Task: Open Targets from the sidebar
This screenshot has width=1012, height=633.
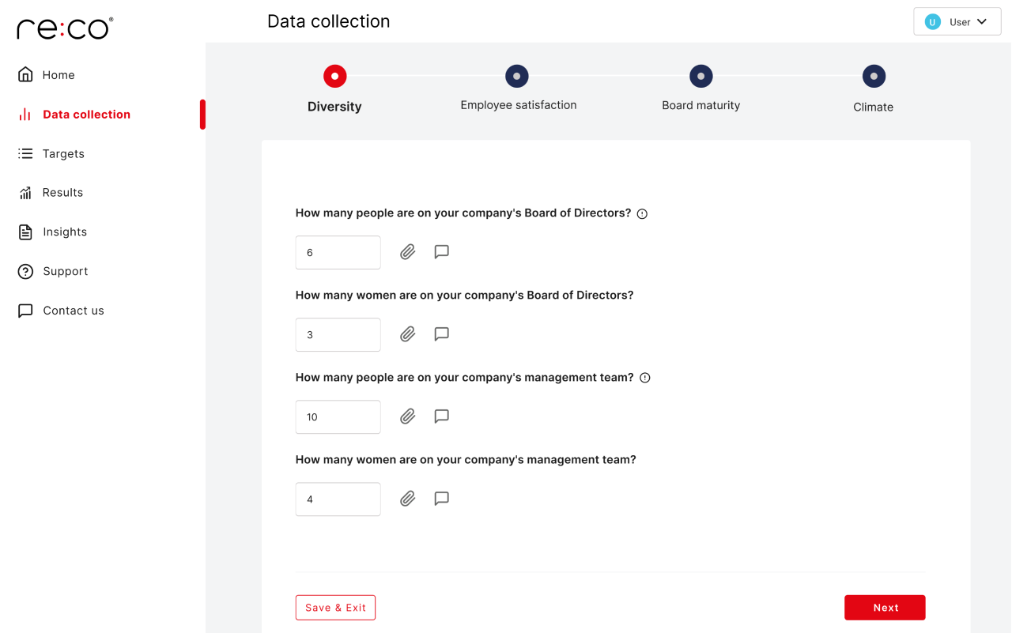Action: coord(63,154)
